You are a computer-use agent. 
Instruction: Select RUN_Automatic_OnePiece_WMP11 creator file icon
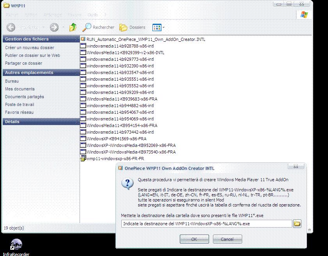(83, 39)
